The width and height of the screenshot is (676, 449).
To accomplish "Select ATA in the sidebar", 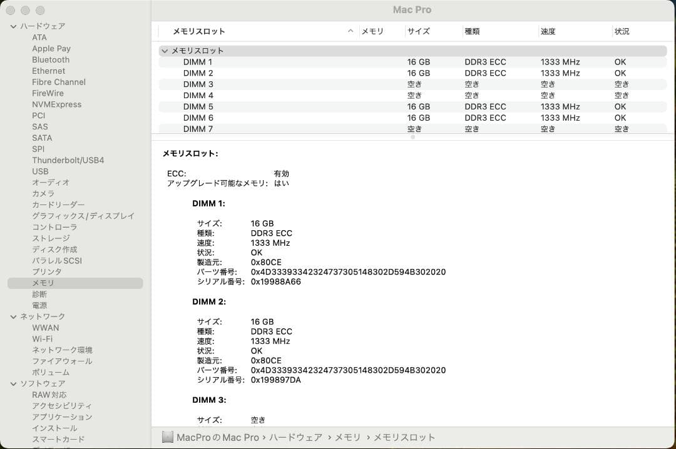I will pos(39,38).
